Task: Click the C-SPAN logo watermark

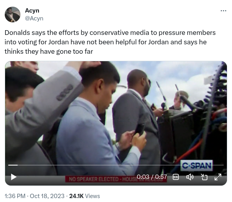Action: [x=197, y=166]
